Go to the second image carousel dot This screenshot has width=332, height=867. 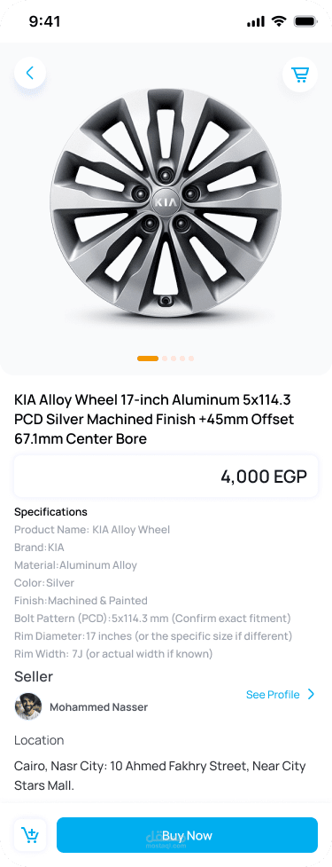pos(165,359)
